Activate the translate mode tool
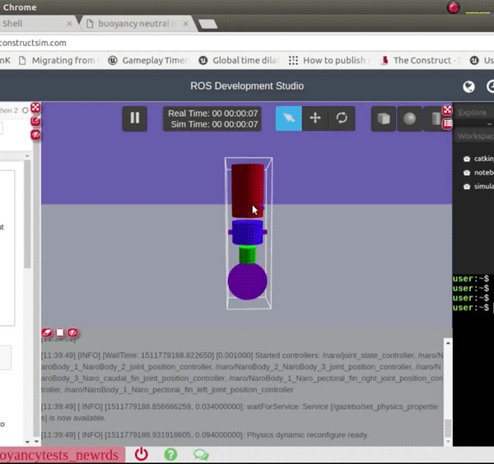 [315, 118]
